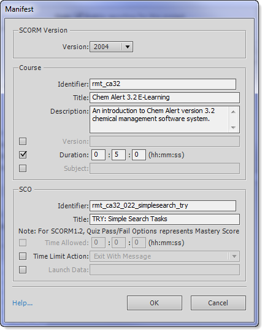
Task: Click the Duration minutes field
Action: coord(118,155)
